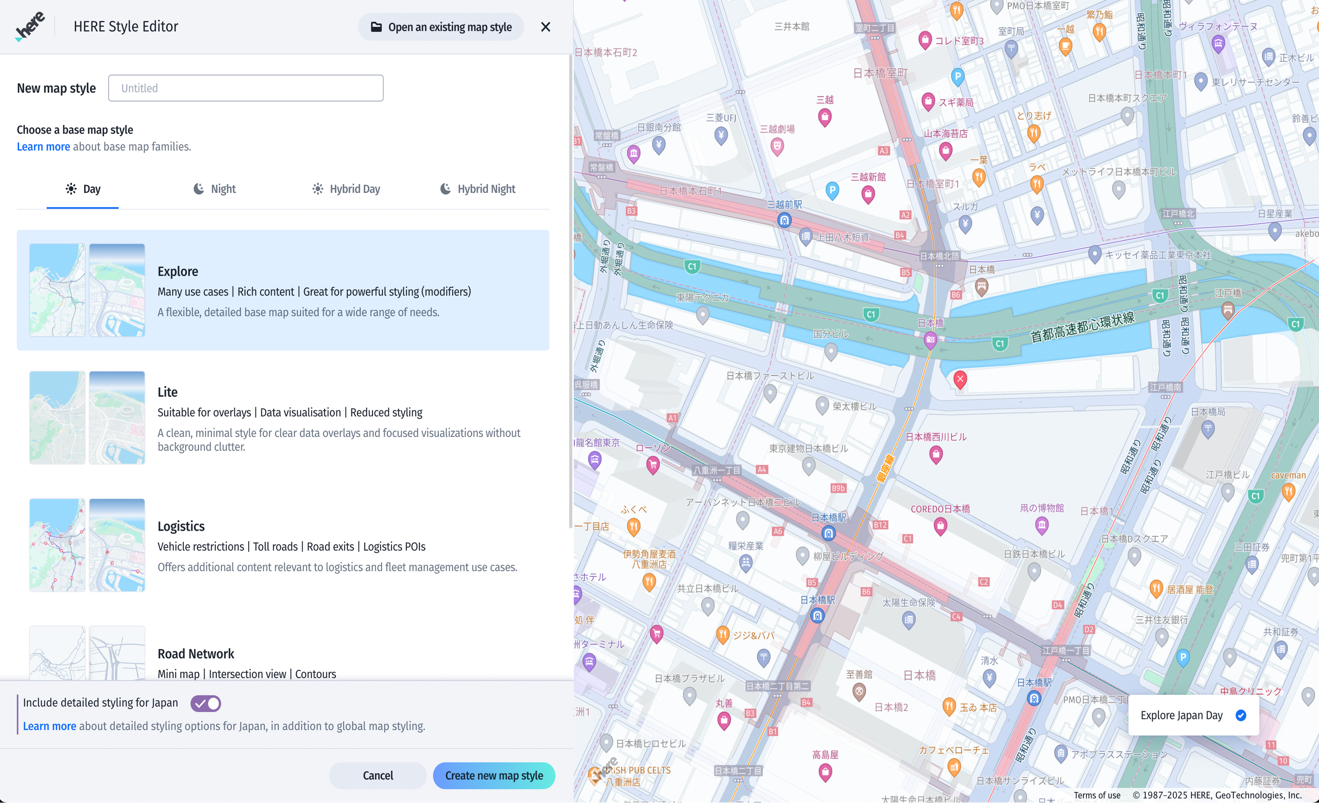Screen dimensions: 1319x803
Task: Click the Explore Japan Day checkmark
Action: pos(1240,715)
